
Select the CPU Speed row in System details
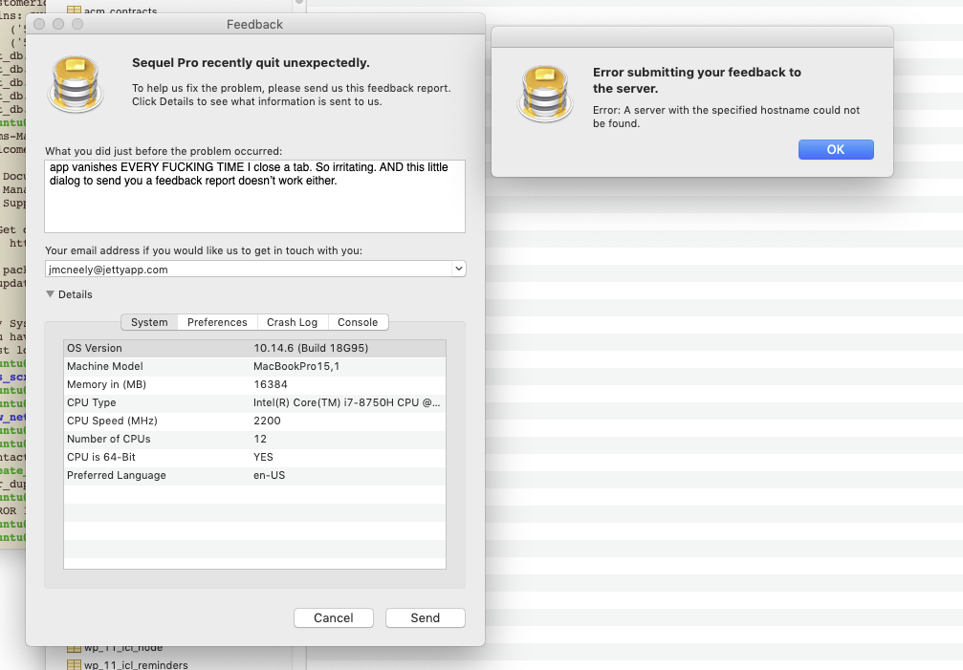253,421
